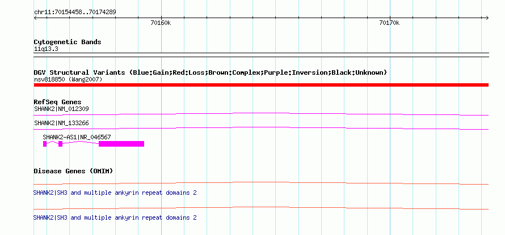
Task: Select the Cytogenetic Bands track title
Action: coord(68,42)
